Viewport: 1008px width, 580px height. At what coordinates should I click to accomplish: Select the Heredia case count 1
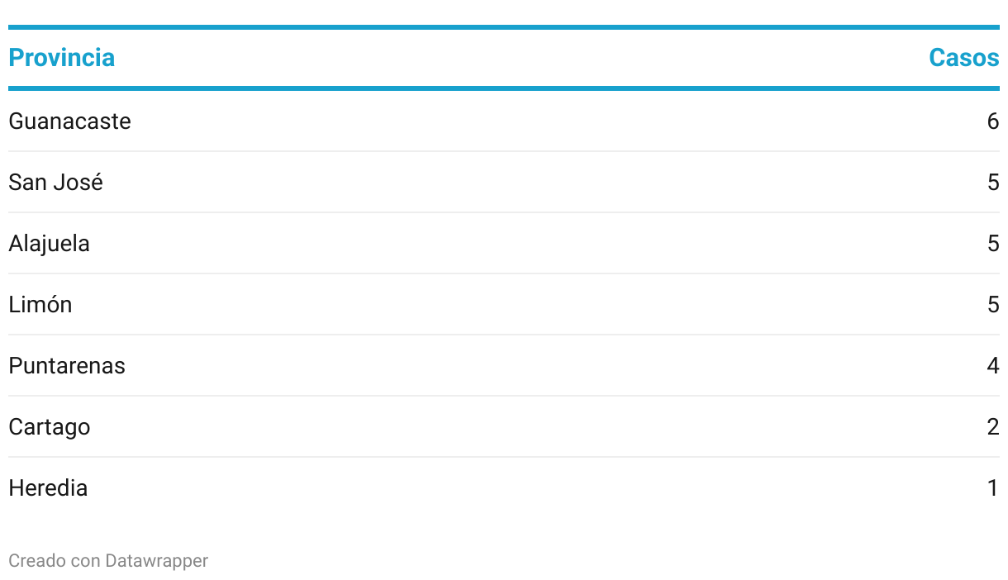click(994, 488)
